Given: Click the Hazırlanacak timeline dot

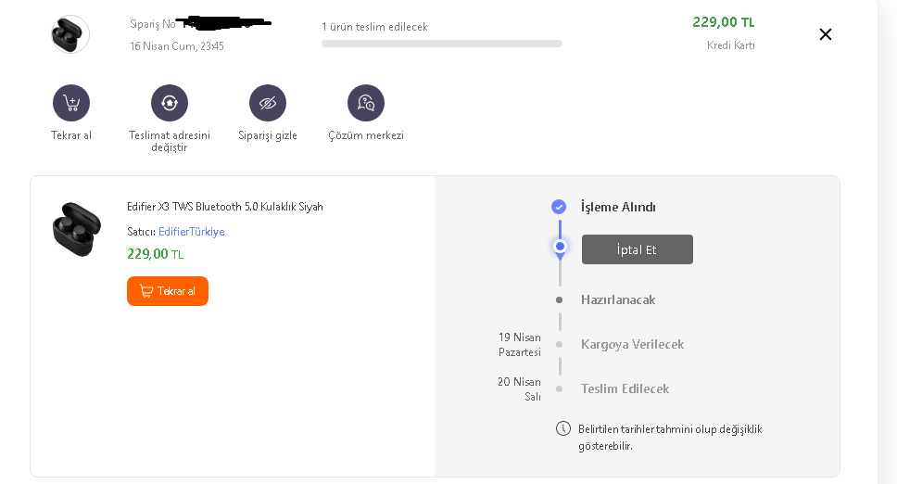Looking at the screenshot, I should pos(559,300).
